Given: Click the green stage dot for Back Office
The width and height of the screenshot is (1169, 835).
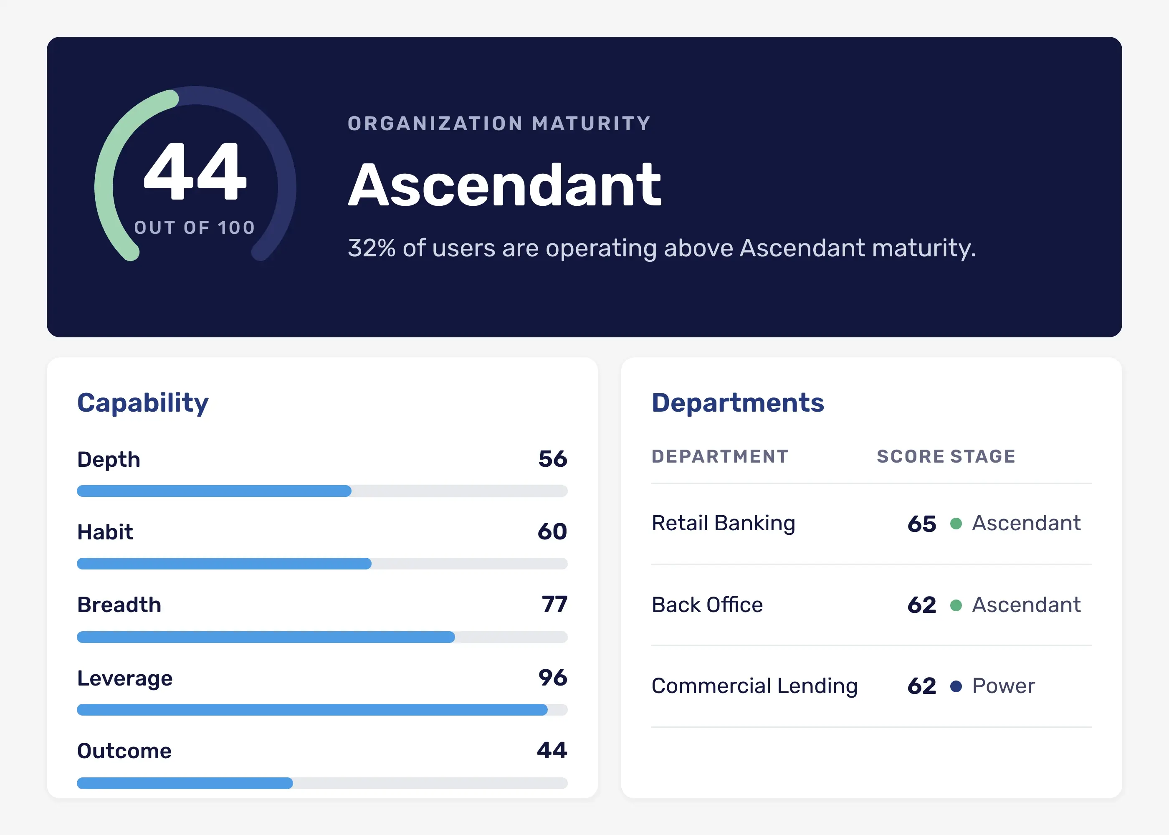Looking at the screenshot, I should (x=956, y=605).
